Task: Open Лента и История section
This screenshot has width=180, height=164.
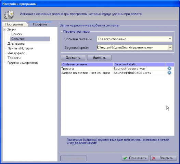Action: coord(21,48)
